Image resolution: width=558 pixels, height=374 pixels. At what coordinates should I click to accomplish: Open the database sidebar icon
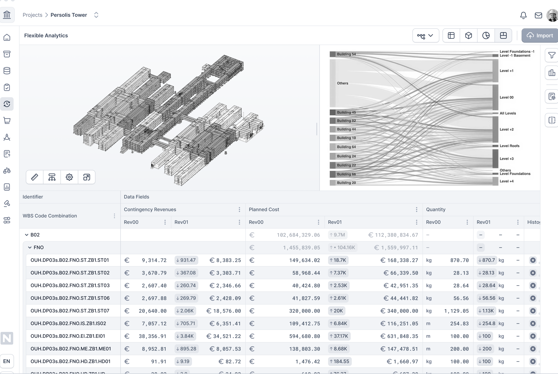(7, 71)
